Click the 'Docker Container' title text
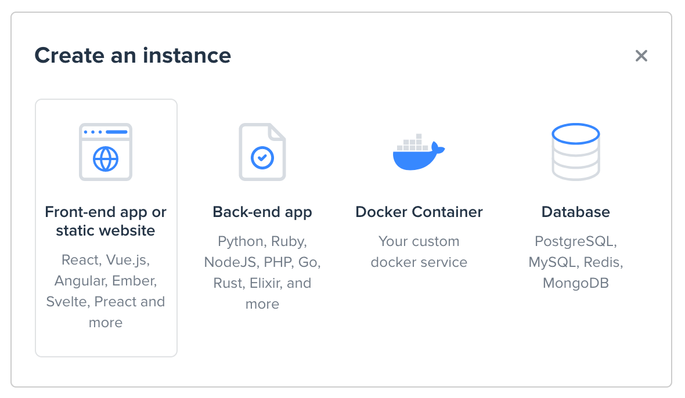Image resolution: width=685 pixels, height=398 pixels. pyautogui.click(x=419, y=212)
